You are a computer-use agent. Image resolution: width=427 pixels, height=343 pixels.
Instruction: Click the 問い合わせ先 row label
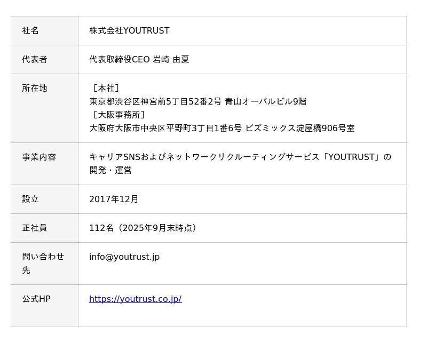pos(43,257)
